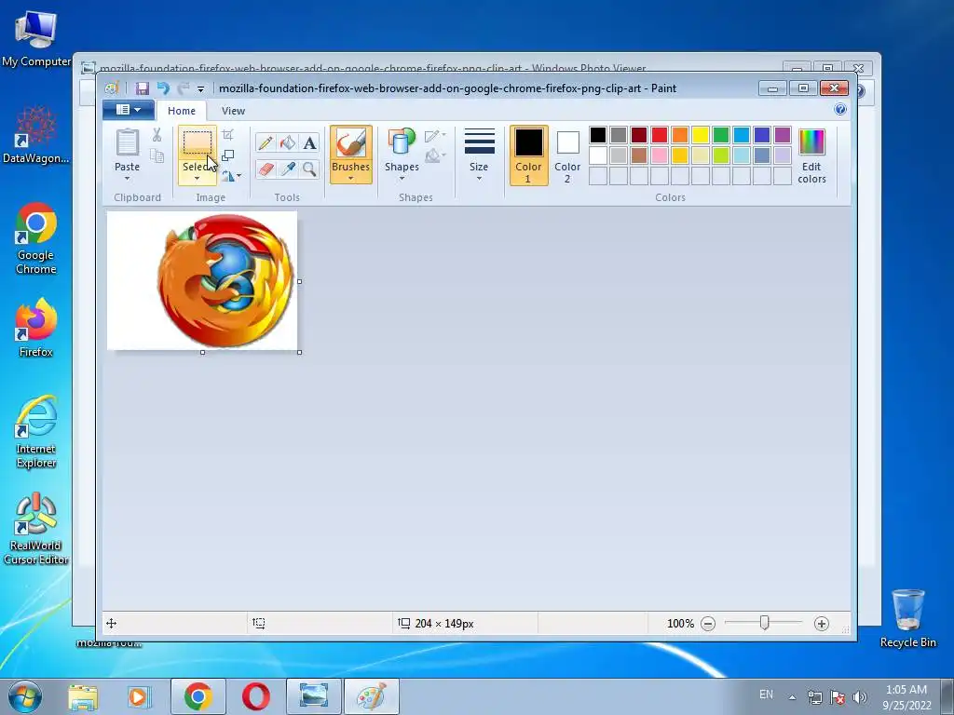Click the Brushes tool icon
This screenshot has height=715, width=954.
point(351,143)
